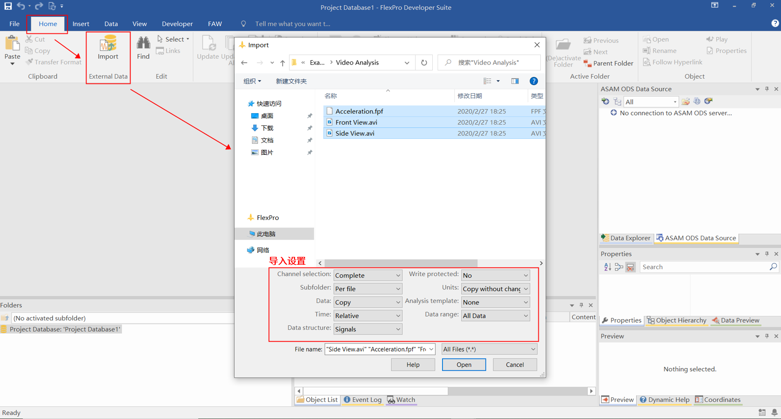Image resolution: width=781 pixels, height=419 pixels.
Task: Click the properties search magnifier icon
Action: pyautogui.click(x=773, y=267)
